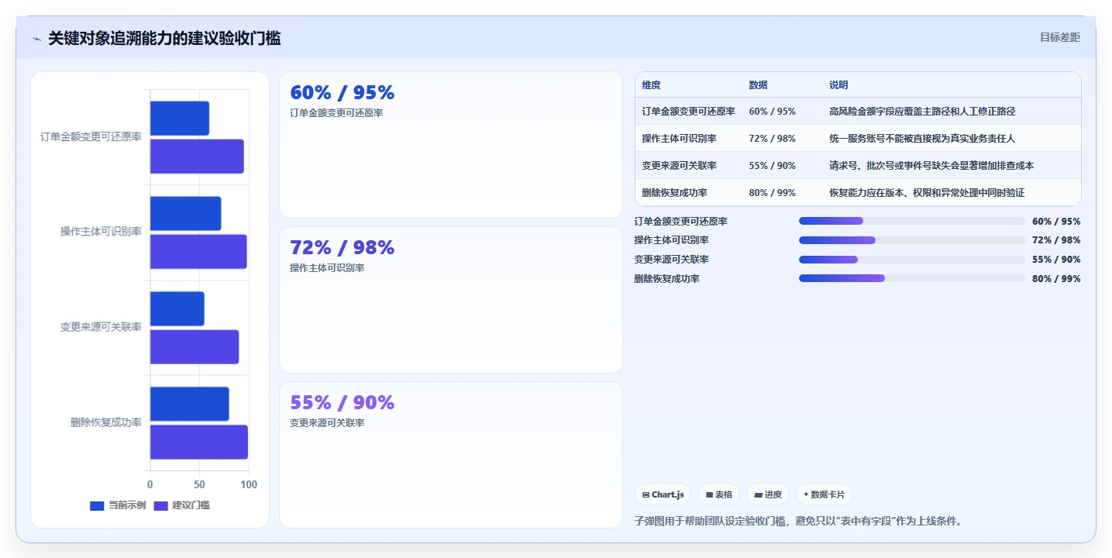Click the 当前示例 chart bar for 操作主体可识别率

(186, 214)
